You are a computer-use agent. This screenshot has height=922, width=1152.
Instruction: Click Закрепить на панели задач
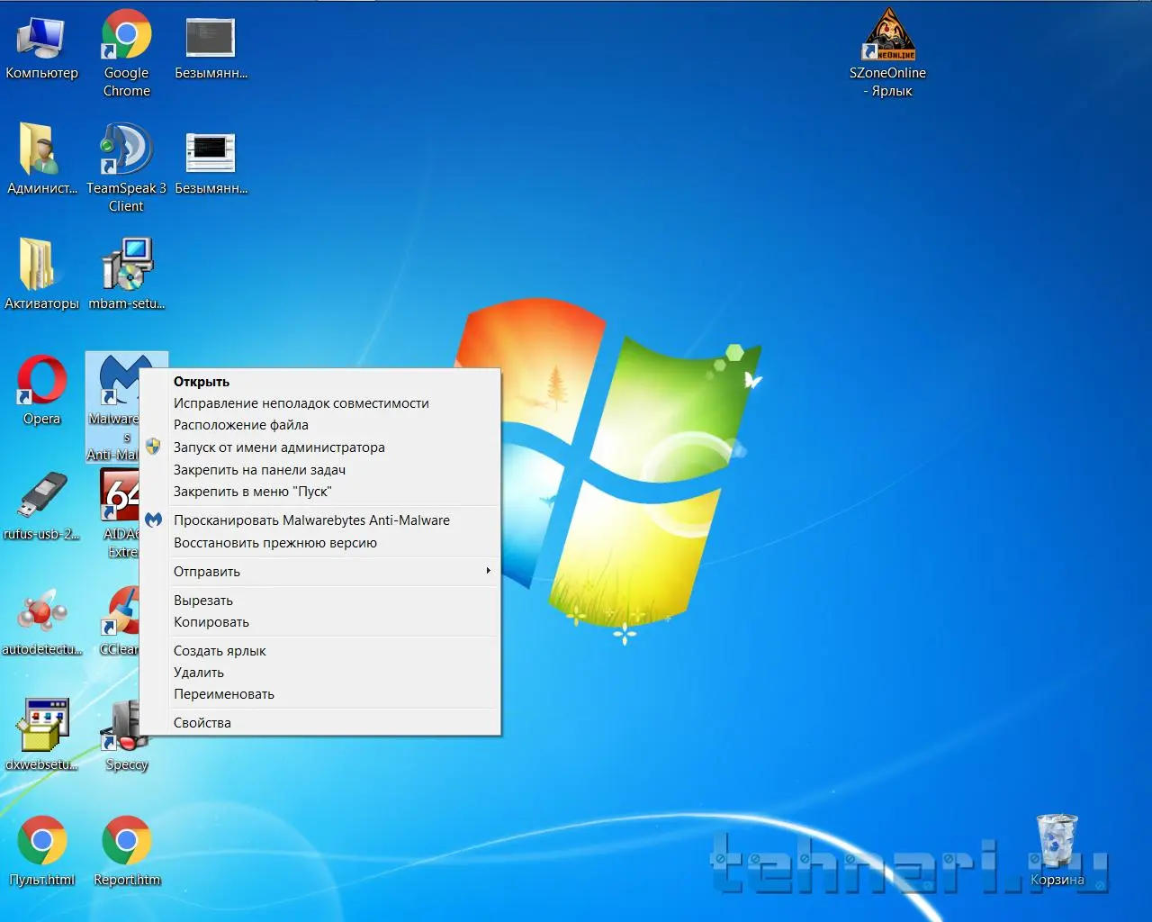pyautogui.click(x=259, y=470)
